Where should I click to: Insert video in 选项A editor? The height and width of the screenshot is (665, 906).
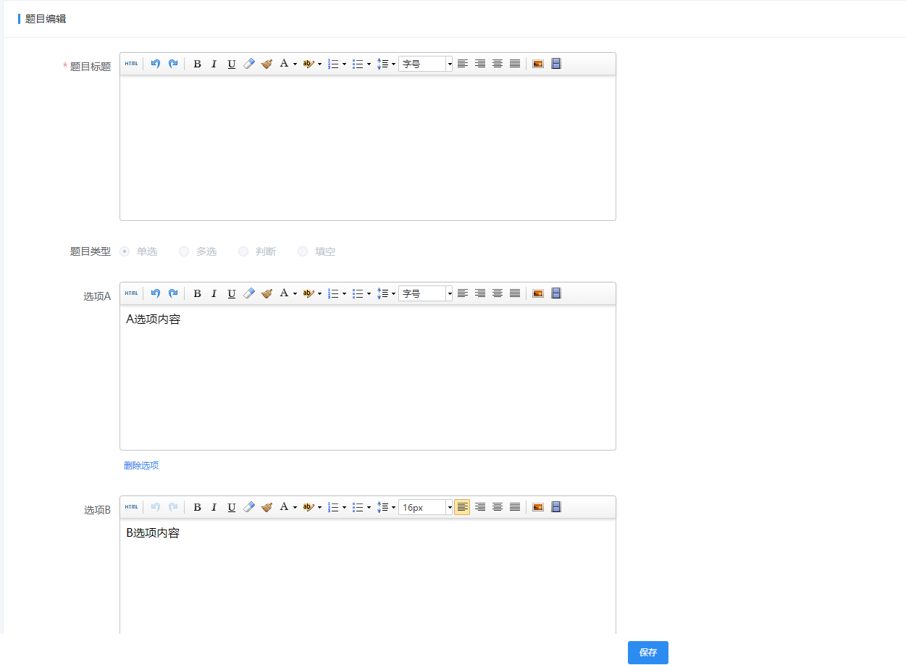[556, 293]
